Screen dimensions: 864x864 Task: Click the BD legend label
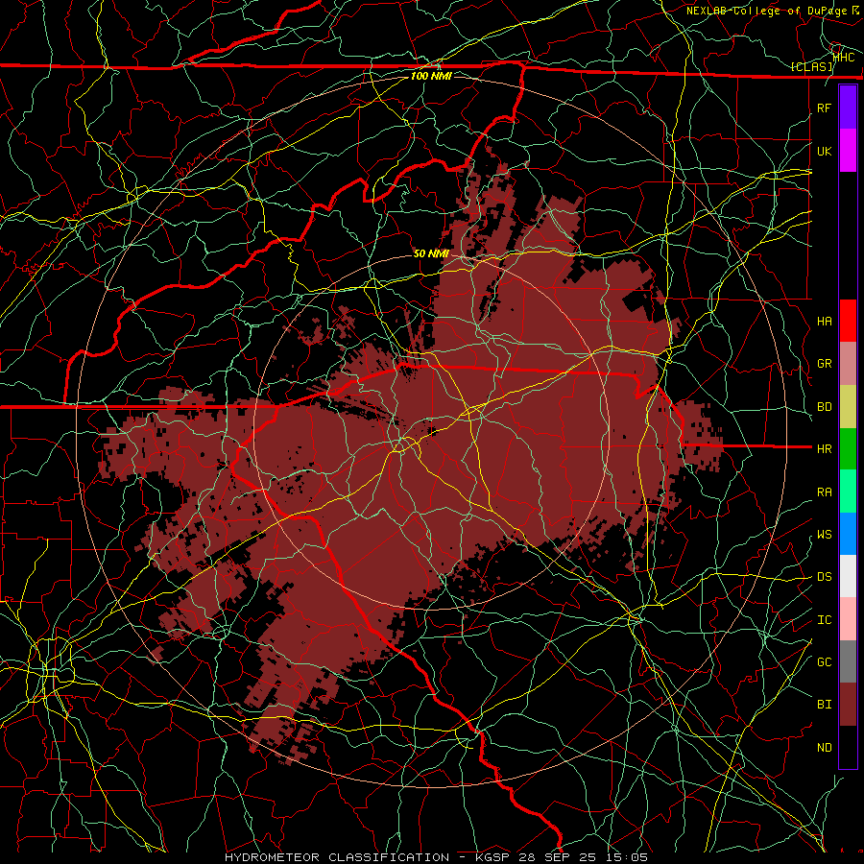point(825,407)
